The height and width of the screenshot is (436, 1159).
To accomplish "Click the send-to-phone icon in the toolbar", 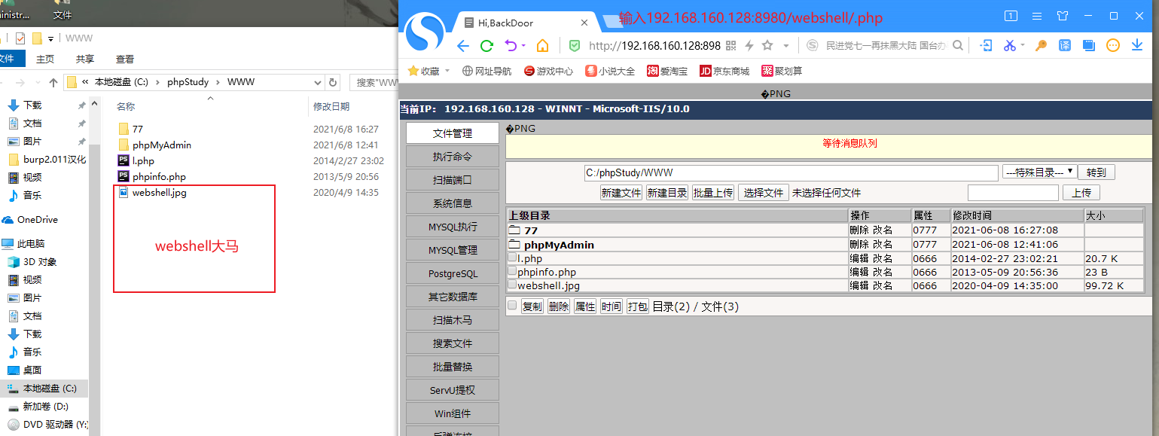I will (986, 45).
